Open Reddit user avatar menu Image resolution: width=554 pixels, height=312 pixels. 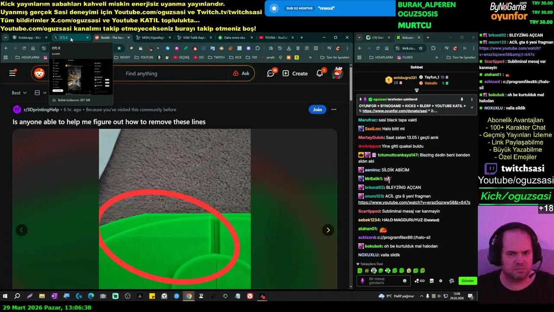pos(338,73)
